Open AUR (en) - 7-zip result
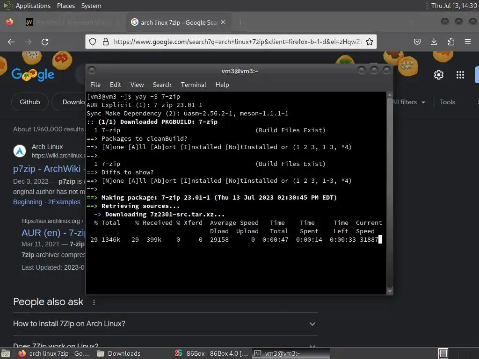 (x=53, y=233)
